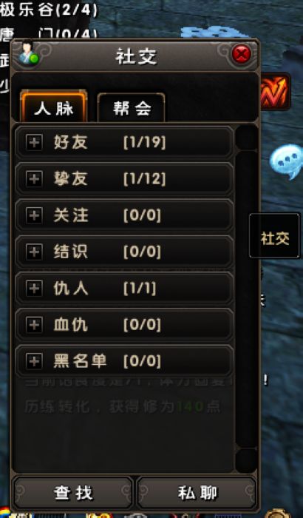Click the fiery skill icon beside the panel
This screenshot has height=518, width=303.
pos(275,92)
